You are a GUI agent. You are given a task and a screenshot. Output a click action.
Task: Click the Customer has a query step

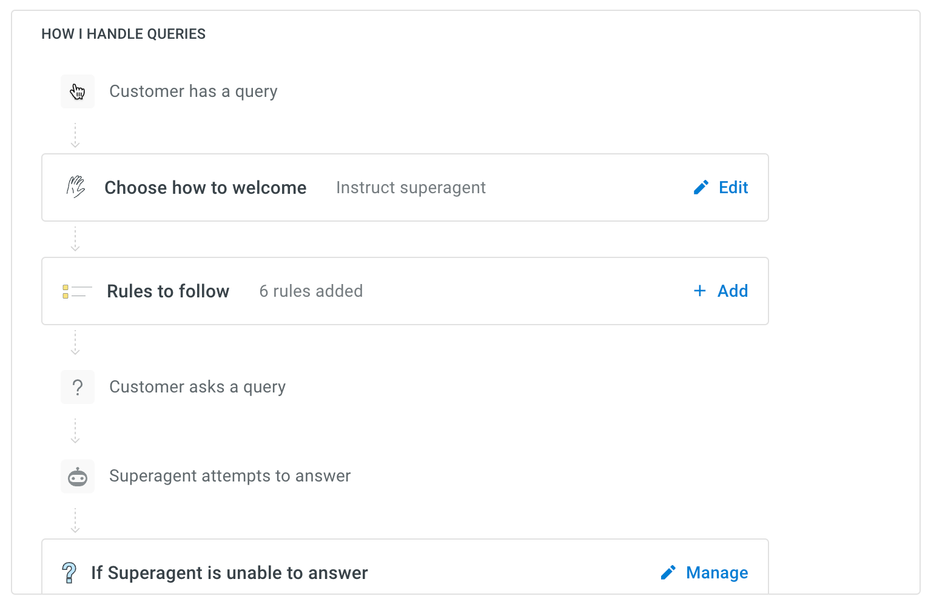(x=193, y=91)
